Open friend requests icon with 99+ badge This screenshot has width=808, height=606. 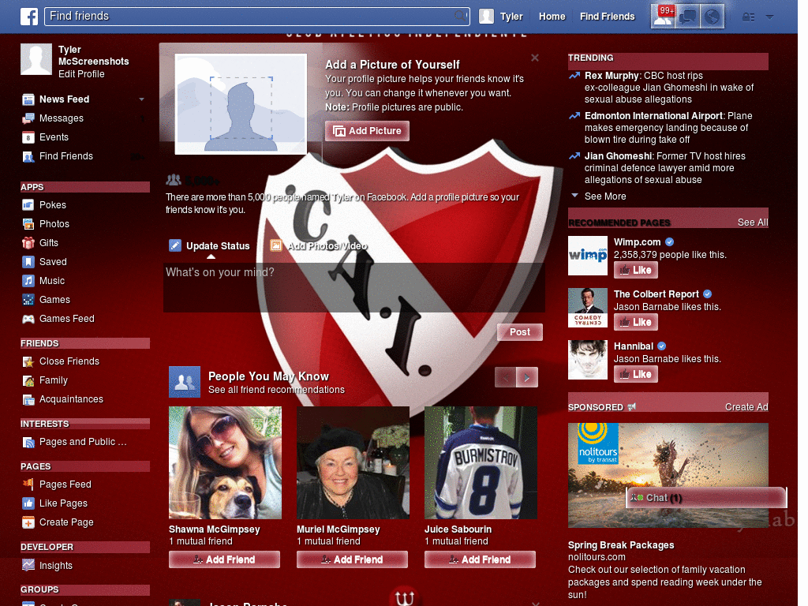663,17
